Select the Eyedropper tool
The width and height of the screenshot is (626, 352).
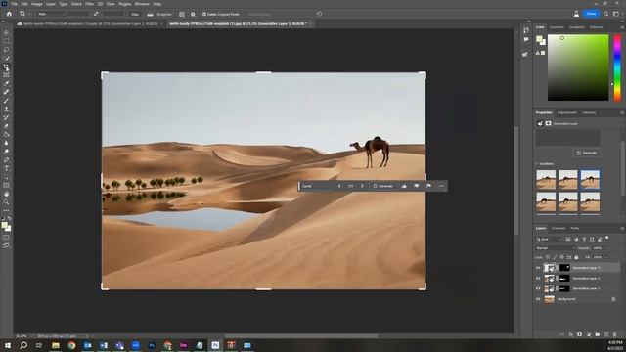pos(6,83)
